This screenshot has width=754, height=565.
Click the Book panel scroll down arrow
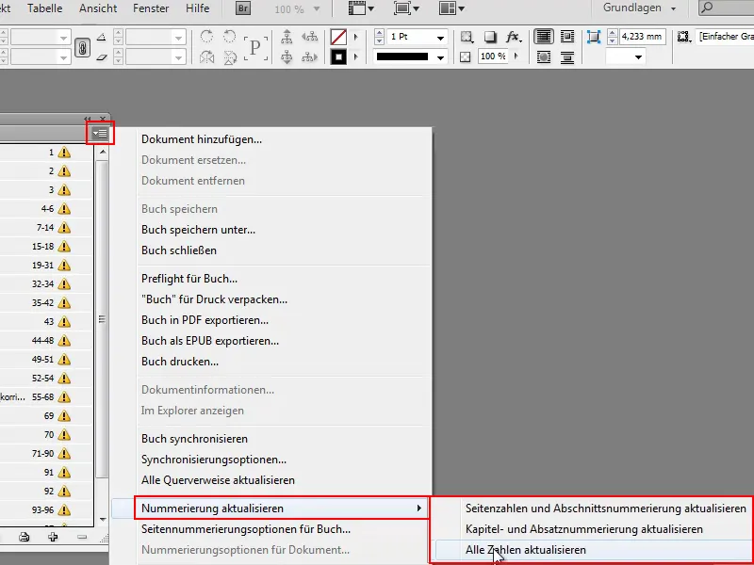103,520
